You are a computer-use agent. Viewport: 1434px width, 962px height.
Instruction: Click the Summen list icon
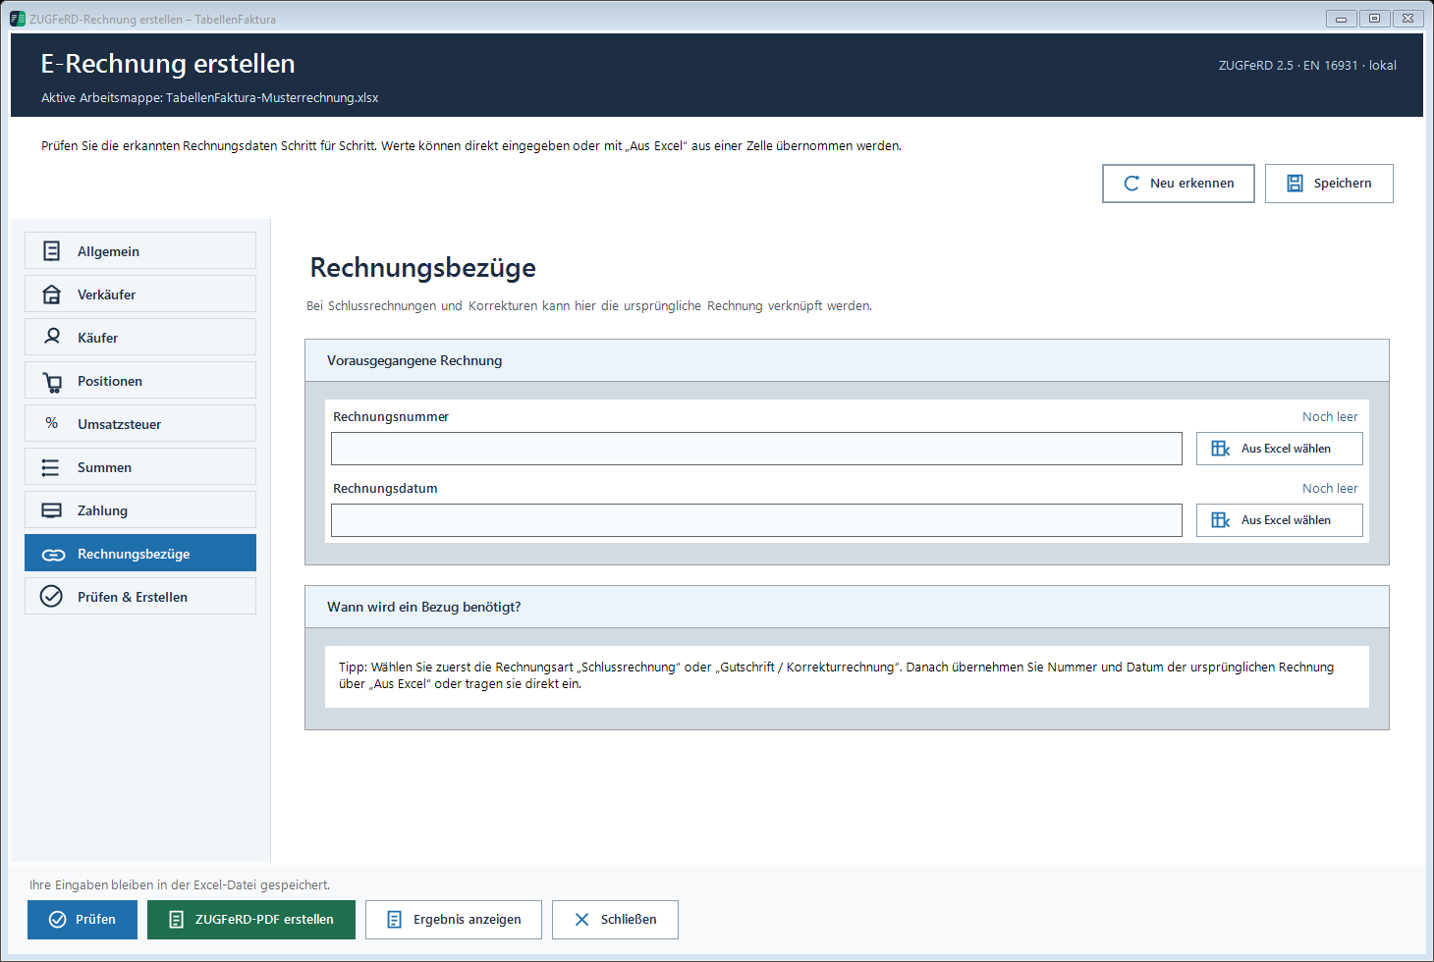51,467
